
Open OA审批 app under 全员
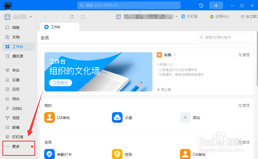[193, 154]
